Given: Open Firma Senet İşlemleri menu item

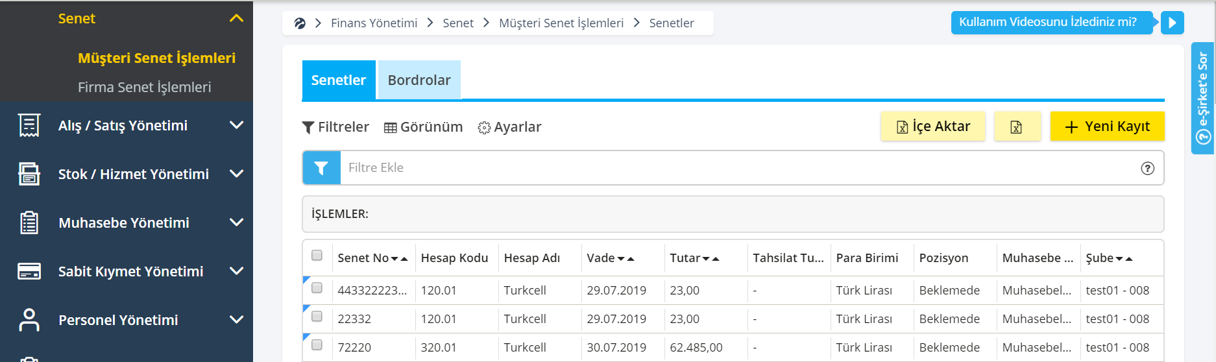Looking at the screenshot, I should coord(144,87).
